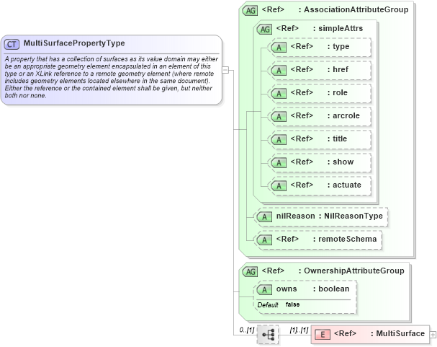Click the A icon of the href attribute
The height and width of the screenshot is (347, 437).
coord(279,71)
